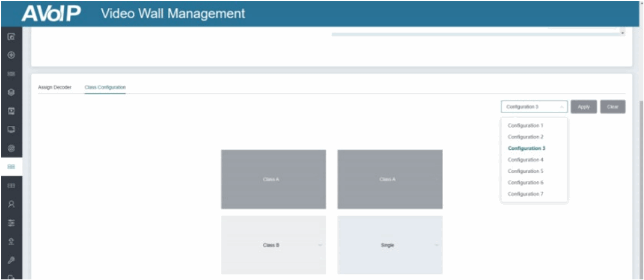The image size is (644, 280).
Task: Open the wrench tool sidebar icon
Action: tap(12, 260)
